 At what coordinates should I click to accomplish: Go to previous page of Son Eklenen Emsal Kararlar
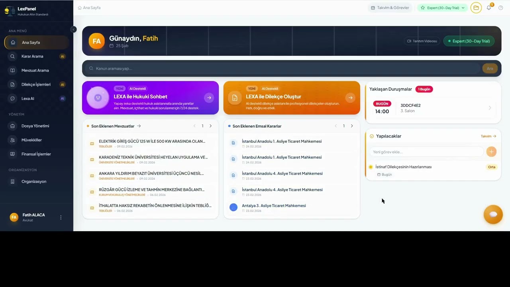(x=336, y=126)
